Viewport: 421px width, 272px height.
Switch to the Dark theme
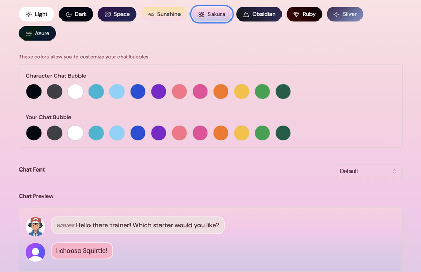(76, 14)
